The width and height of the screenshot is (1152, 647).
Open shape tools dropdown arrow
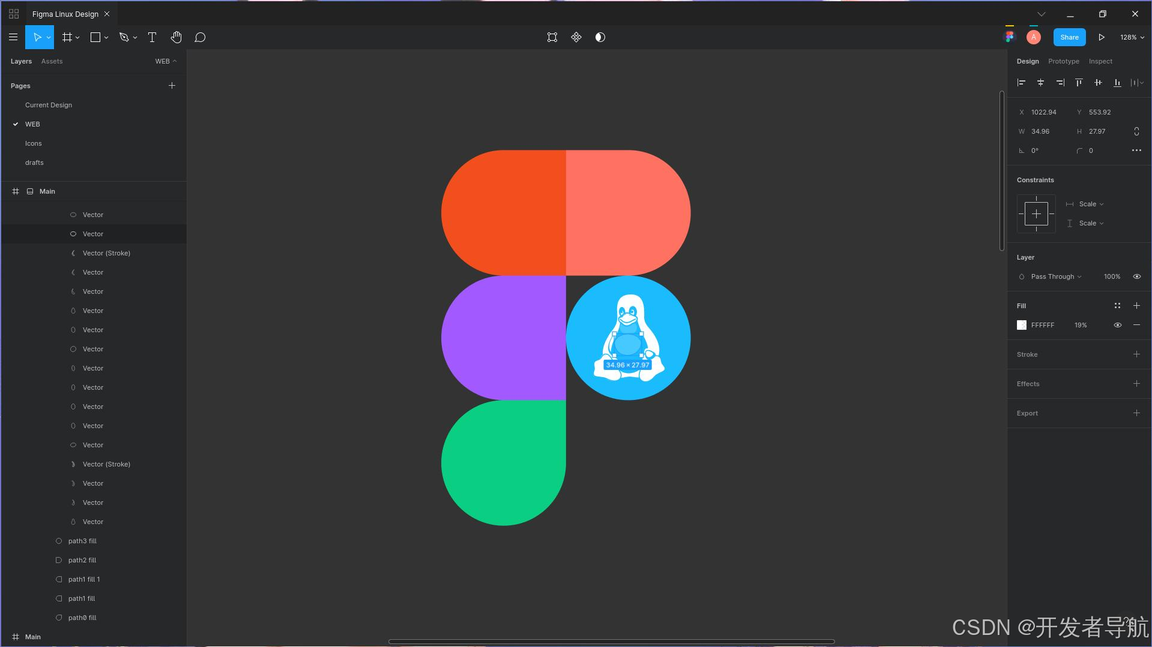click(x=106, y=37)
